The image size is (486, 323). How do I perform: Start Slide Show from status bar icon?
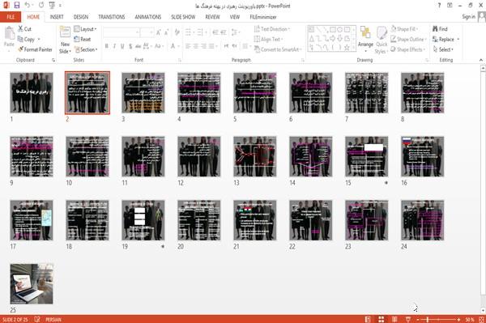pos(408,319)
